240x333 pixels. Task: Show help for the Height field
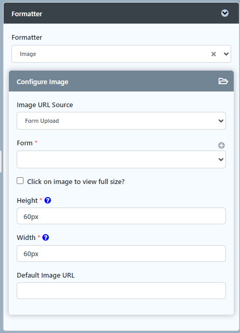coord(47,200)
